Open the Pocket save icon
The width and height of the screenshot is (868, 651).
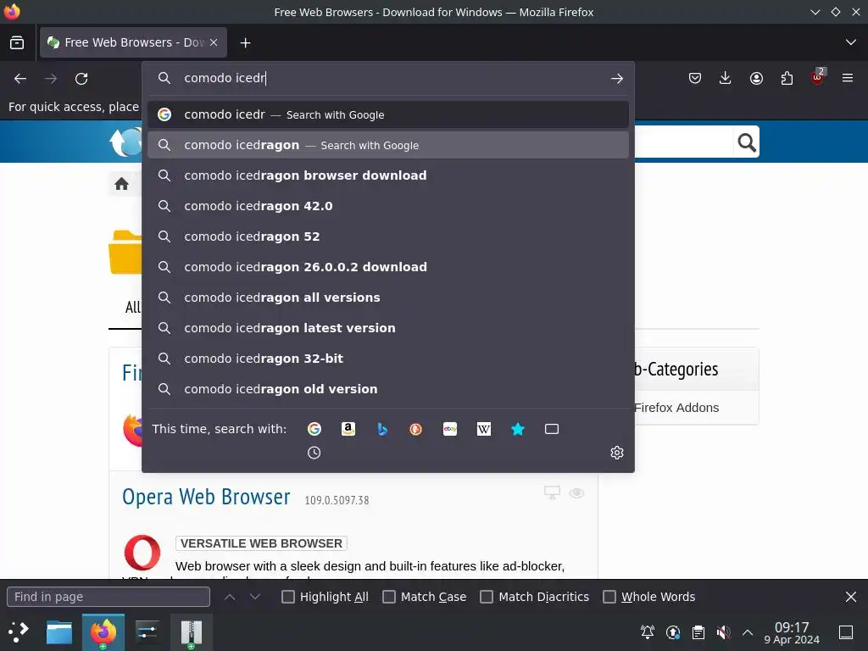[695, 79]
